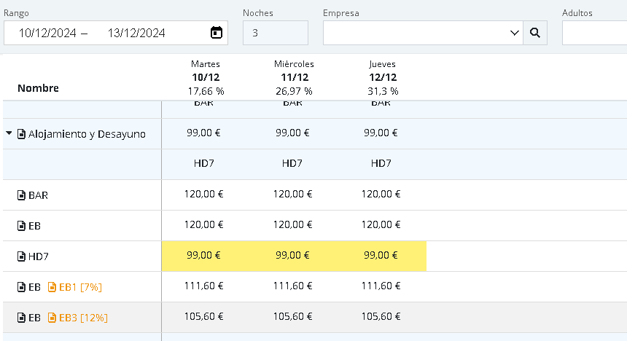Collapse the Alojamiento y Desayuno group

coord(9,134)
